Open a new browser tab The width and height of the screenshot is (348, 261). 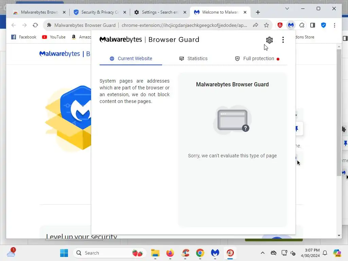[x=258, y=12]
